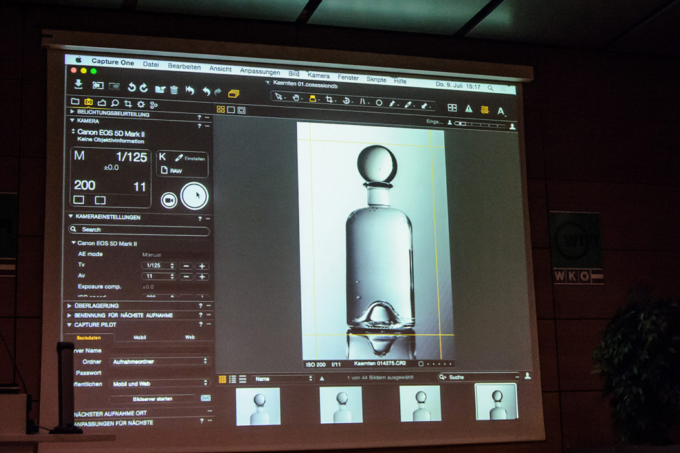Switch to the Mobil tab in Capture Pilot
Viewport: 680px width, 453px height.
(141, 337)
